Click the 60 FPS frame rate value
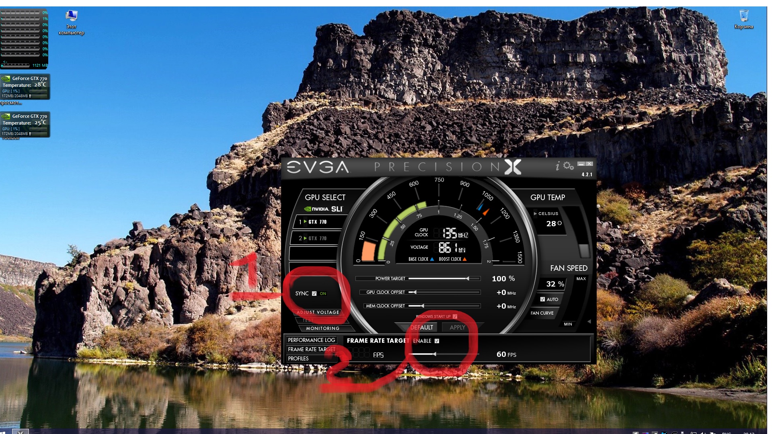772x434 pixels. pos(506,354)
